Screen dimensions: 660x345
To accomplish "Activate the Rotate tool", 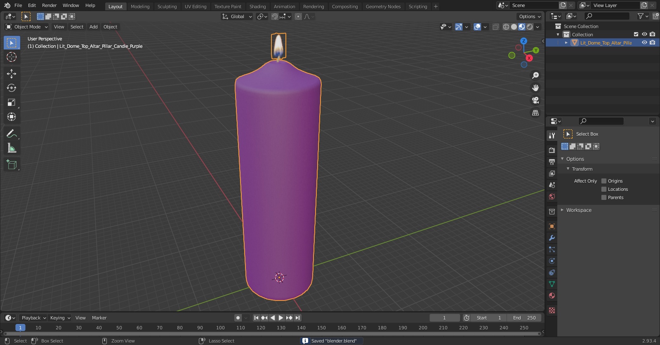I will point(12,88).
